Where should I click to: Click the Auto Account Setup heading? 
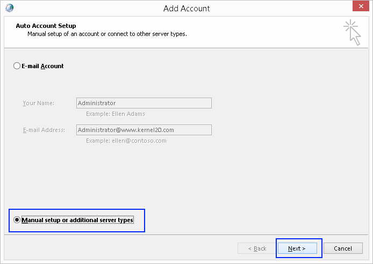pyautogui.click(x=46, y=26)
